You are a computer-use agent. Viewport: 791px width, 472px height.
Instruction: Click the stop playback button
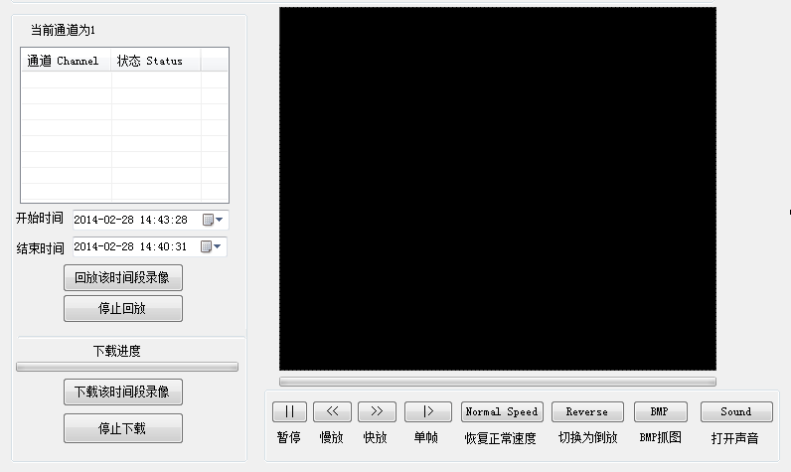(123, 308)
